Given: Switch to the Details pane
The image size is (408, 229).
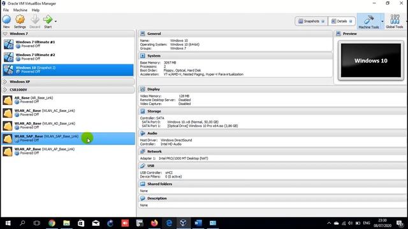Looking at the screenshot, I should [x=342, y=21].
